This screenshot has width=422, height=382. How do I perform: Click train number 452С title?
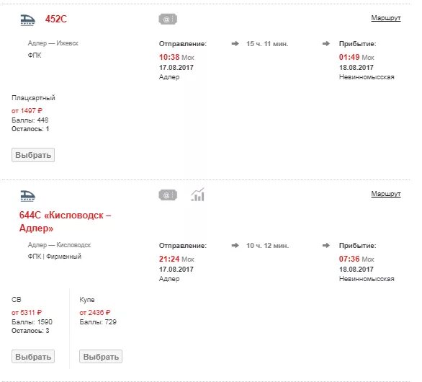pyautogui.click(x=56, y=19)
